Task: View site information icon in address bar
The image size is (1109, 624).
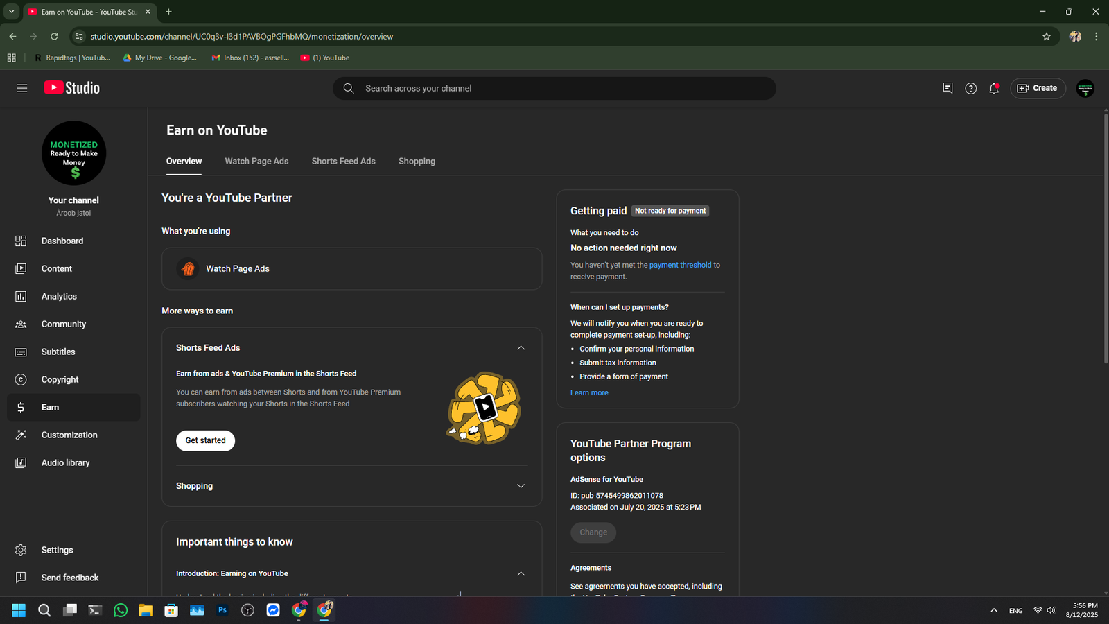Action: pos(79,36)
